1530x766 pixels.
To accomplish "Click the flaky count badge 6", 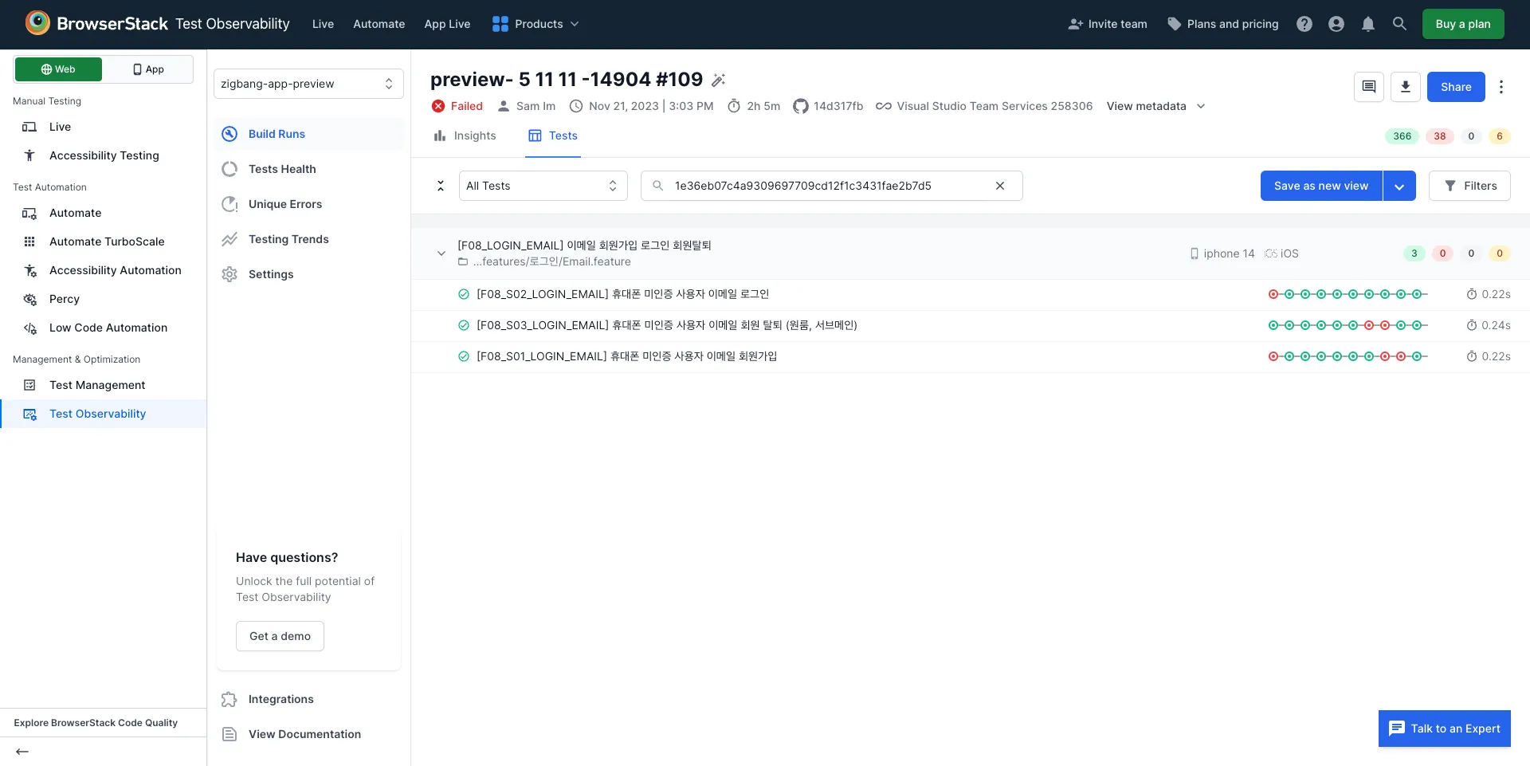I will click(1500, 136).
